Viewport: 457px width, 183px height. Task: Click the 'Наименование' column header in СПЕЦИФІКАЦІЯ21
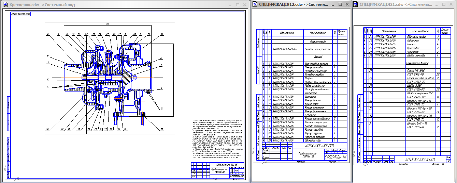point(420,31)
